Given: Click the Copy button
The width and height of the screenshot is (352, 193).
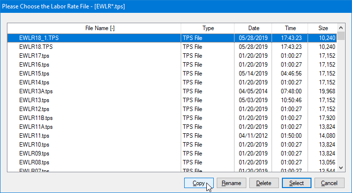Looking at the screenshot, I should [x=198, y=183].
